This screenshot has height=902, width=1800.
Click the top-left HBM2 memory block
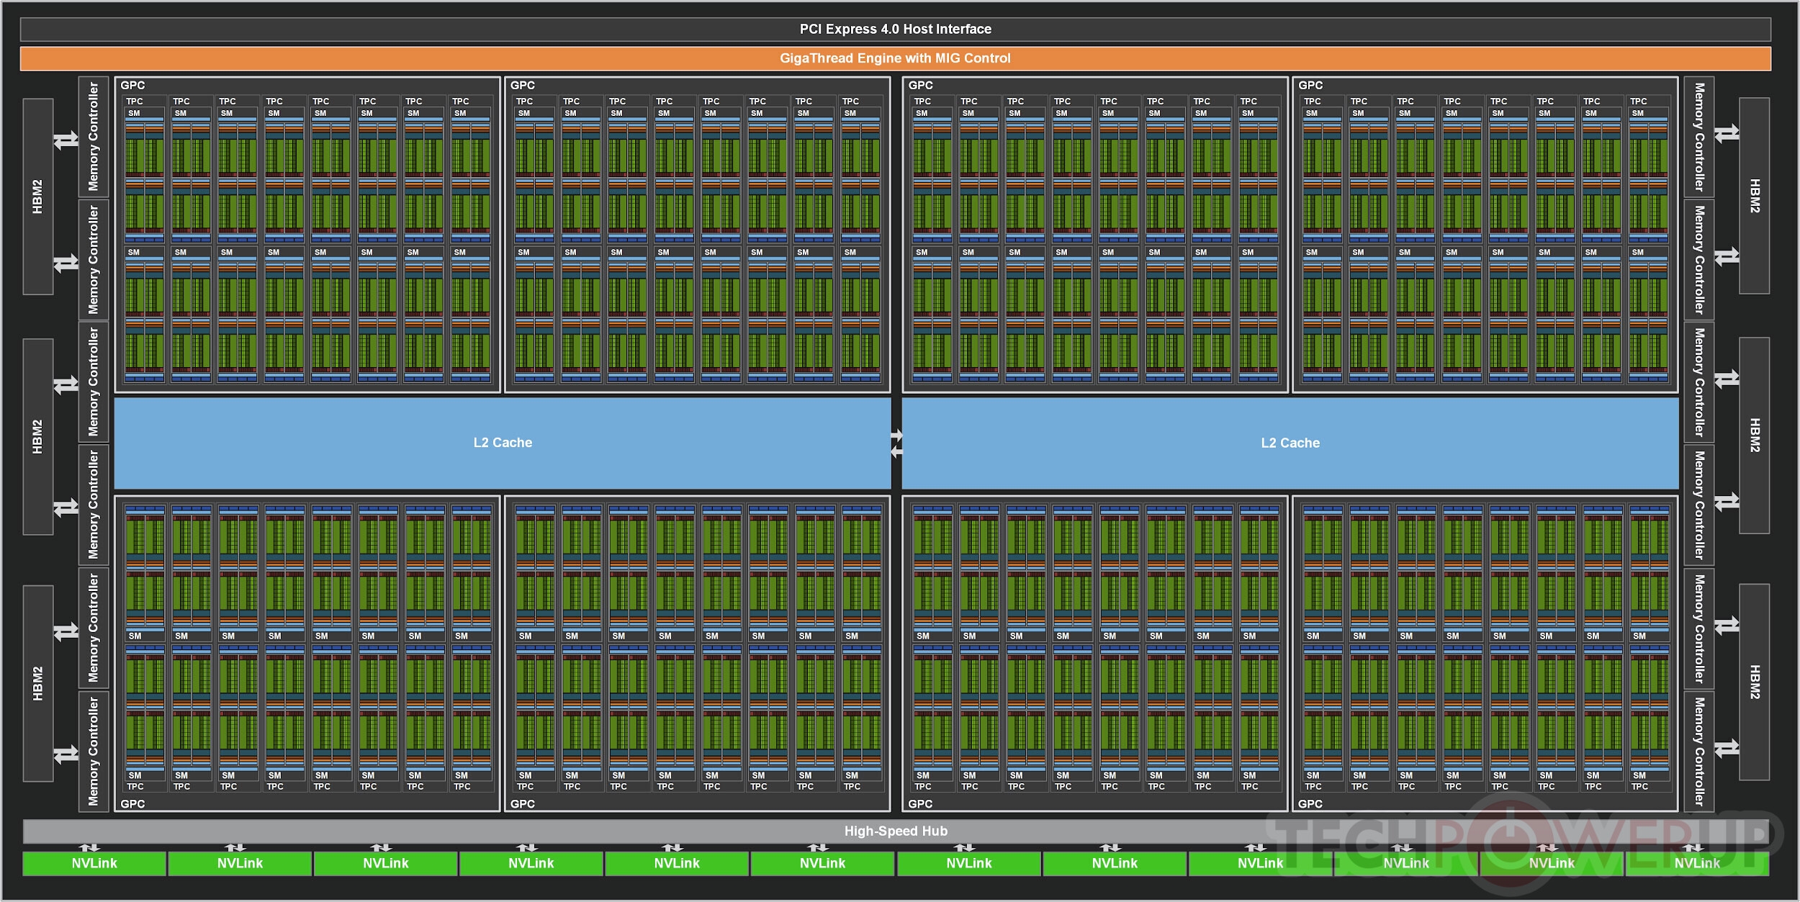coord(38,197)
